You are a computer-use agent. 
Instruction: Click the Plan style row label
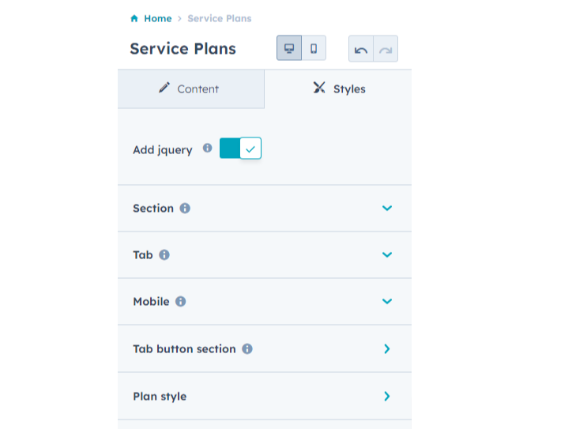160,397
